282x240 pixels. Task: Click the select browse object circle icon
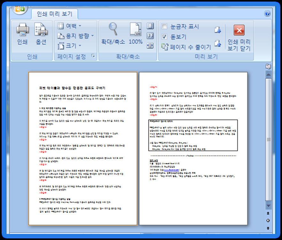click(x=268, y=221)
